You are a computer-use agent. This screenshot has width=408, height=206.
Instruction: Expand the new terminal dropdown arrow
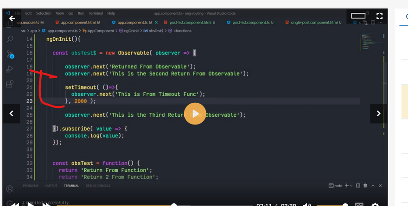tap(352, 186)
